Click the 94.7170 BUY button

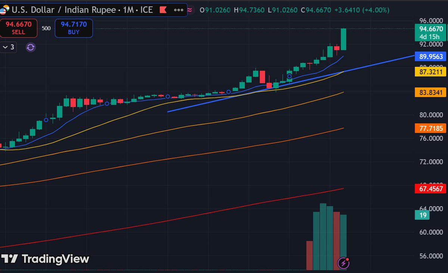tap(74, 28)
